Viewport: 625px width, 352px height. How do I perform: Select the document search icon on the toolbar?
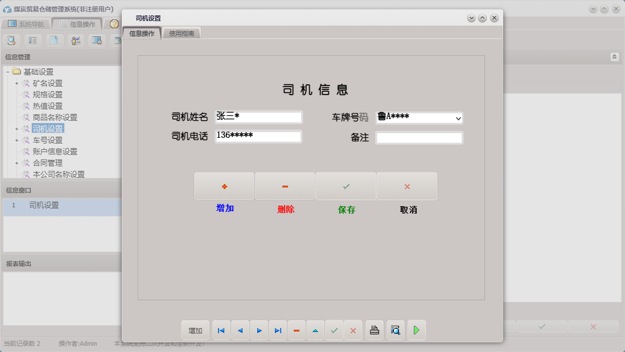(x=11, y=40)
